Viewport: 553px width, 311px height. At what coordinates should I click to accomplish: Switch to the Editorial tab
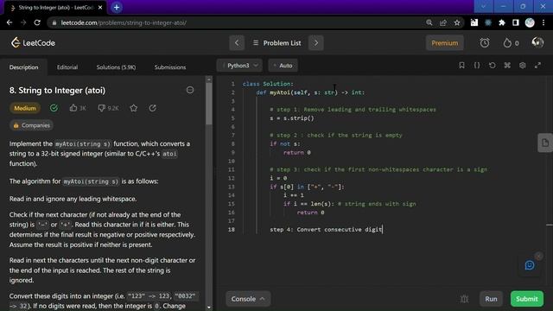pyautogui.click(x=67, y=67)
